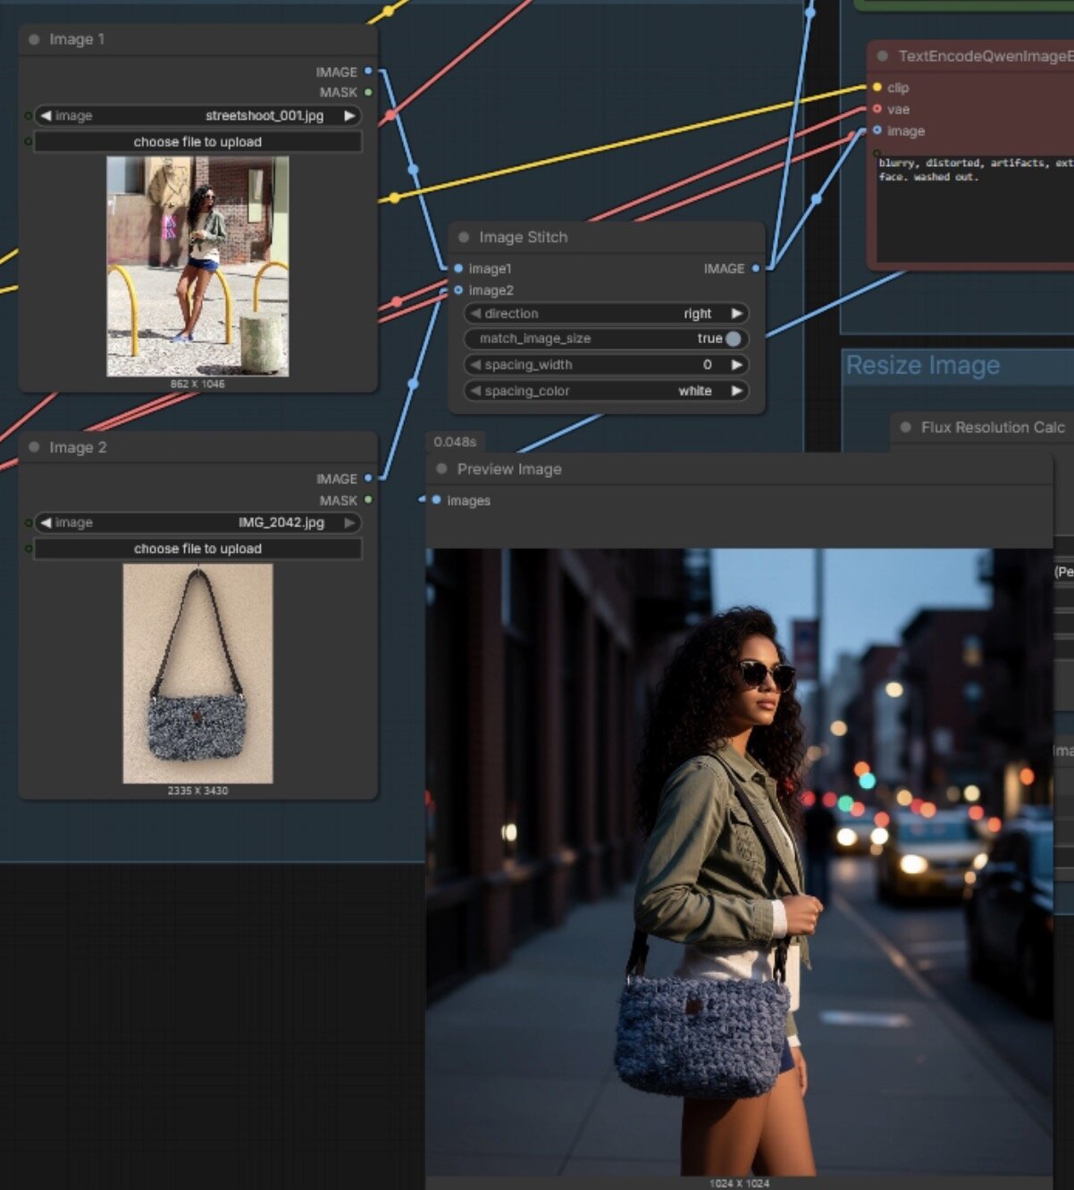Screen dimensions: 1074x1190
Task: Click the image input socket on TextEncode node
Action: (877, 130)
